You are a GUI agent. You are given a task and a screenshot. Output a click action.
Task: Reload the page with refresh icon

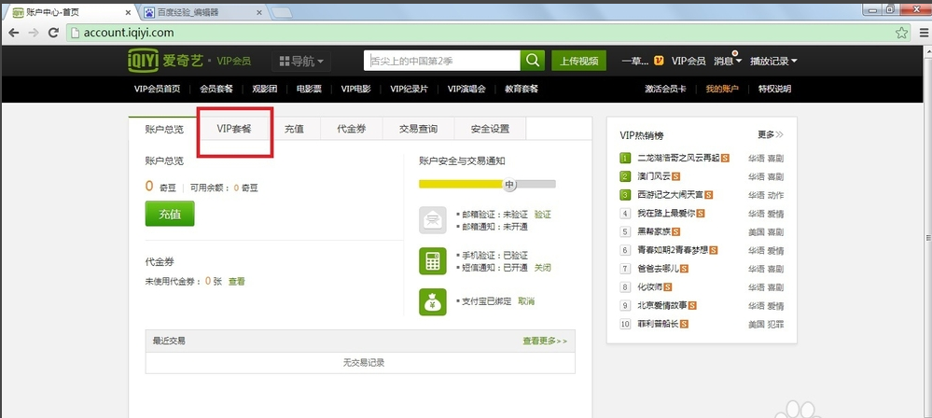click(x=53, y=33)
